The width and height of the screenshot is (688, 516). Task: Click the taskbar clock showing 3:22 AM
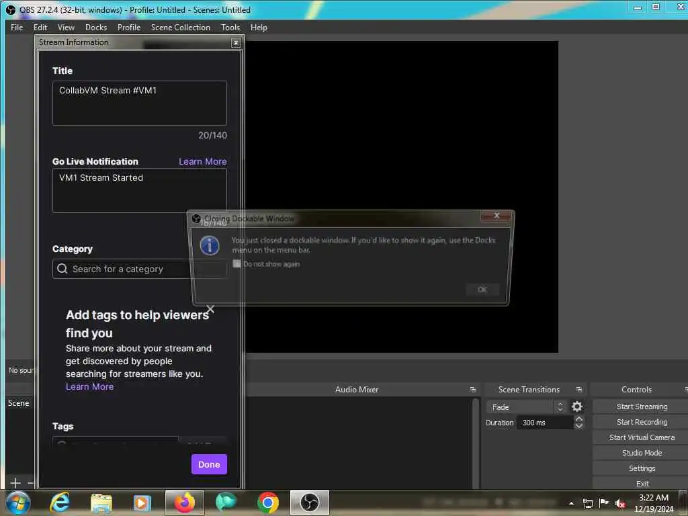(654, 503)
